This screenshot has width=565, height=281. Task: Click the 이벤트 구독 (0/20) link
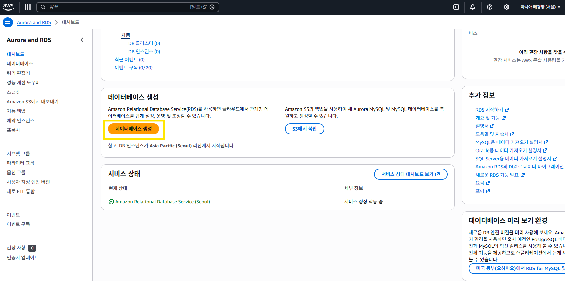(x=134, y=68)
